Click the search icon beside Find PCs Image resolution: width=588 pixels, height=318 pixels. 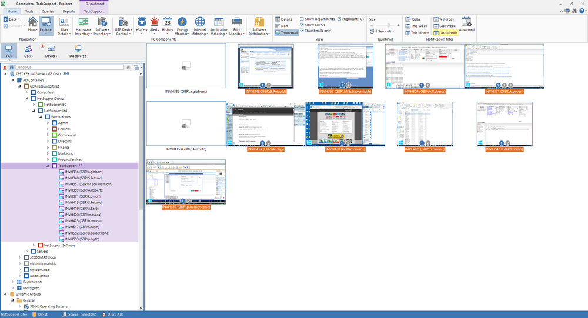point(128,67)
